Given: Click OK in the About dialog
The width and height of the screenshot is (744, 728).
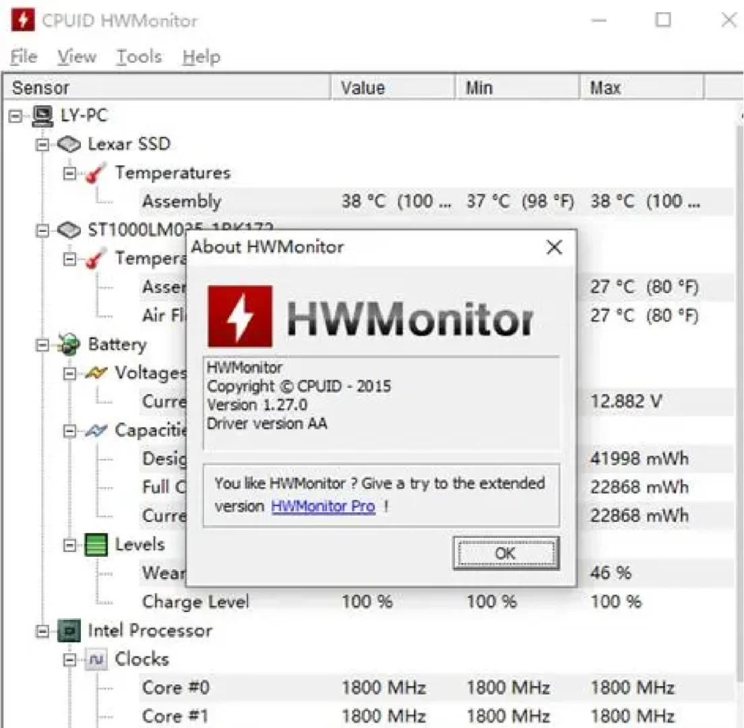Looking at the screenshot, I should (x=506, y=553).
